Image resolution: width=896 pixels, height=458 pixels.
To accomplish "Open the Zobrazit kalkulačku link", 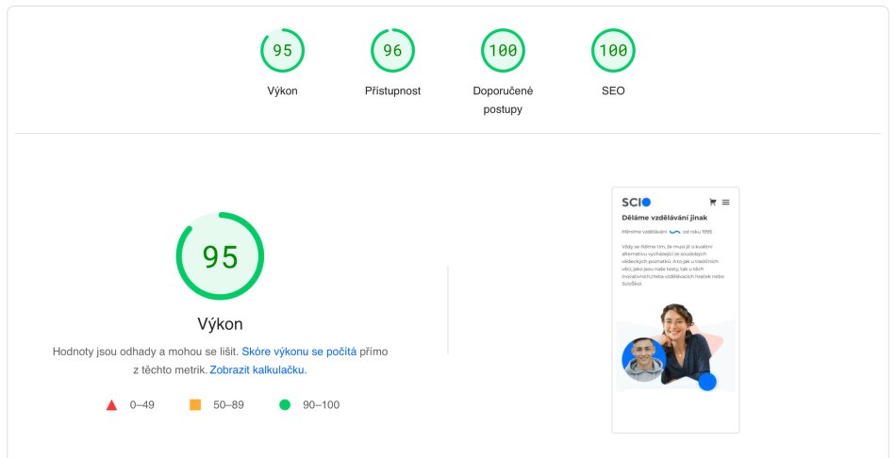I will (258, 370).
